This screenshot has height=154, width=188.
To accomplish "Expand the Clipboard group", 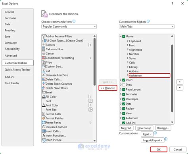I will pyautogui.click(x=127, y=41).
